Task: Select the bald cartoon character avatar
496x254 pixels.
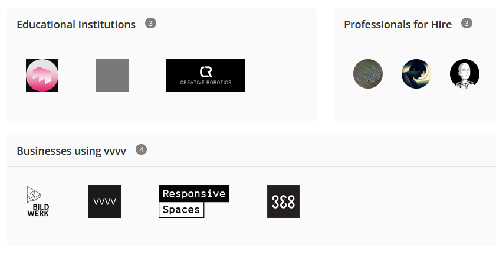Action: tap(465, 74)
